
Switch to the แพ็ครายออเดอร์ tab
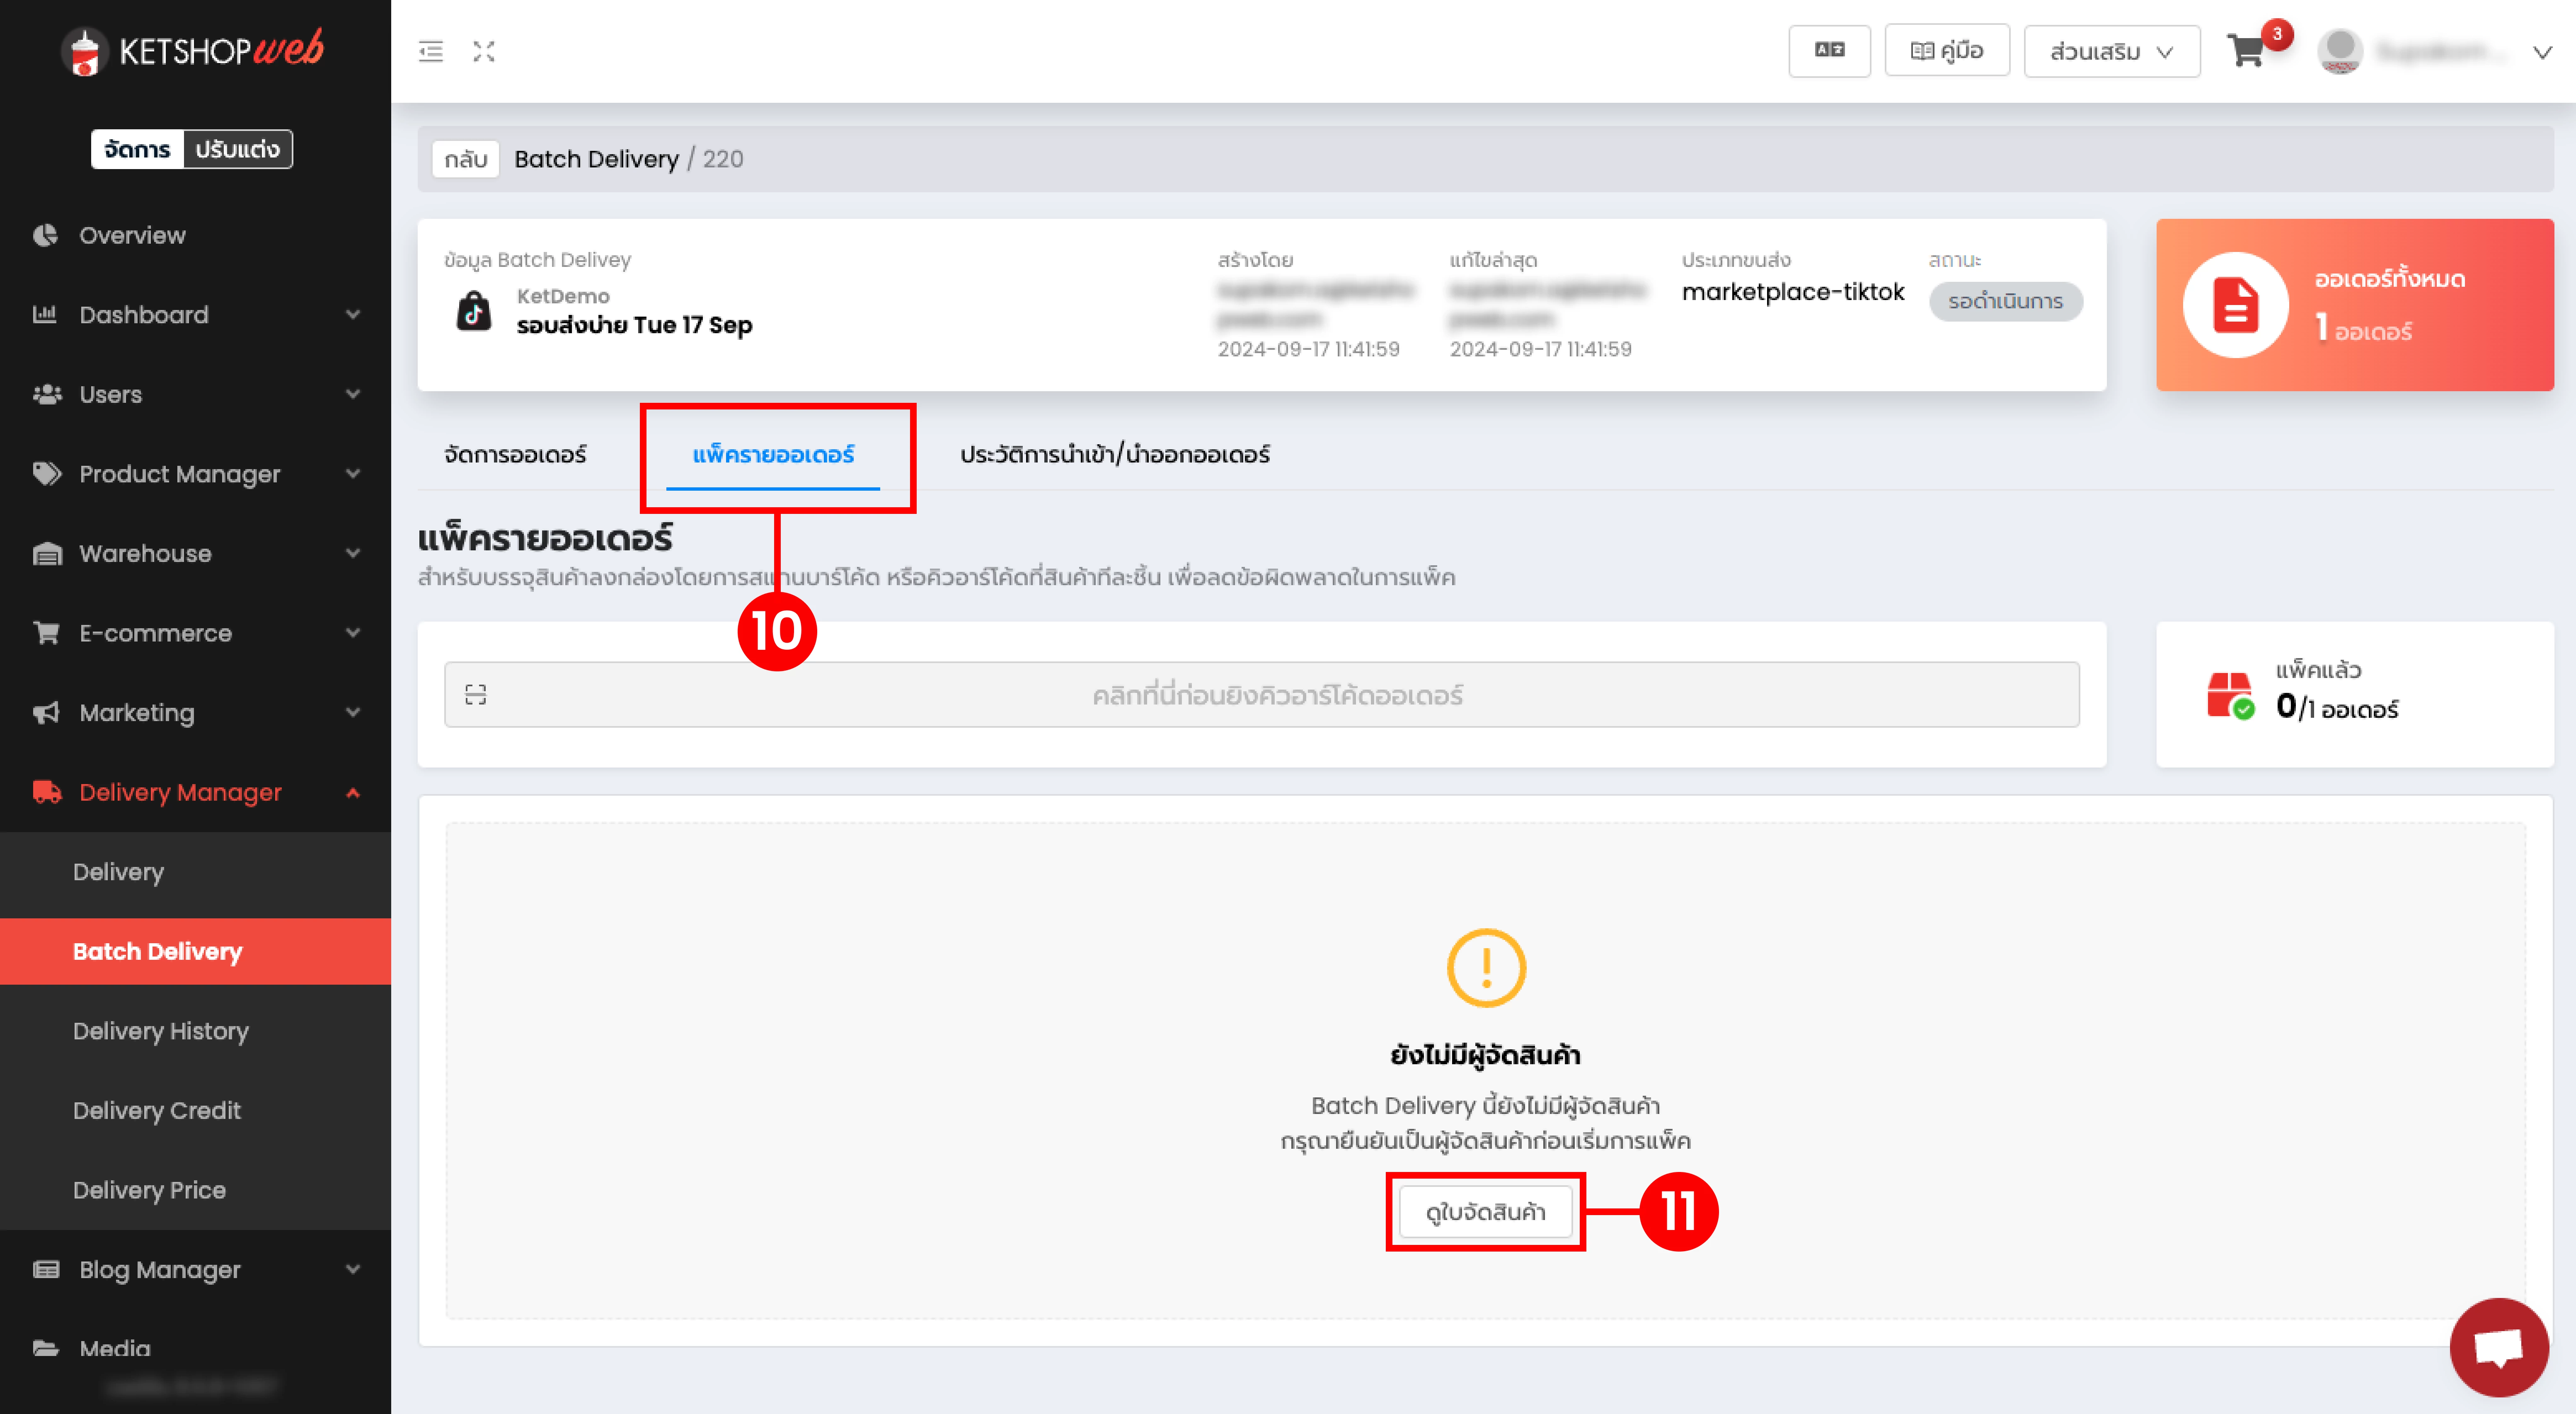(773, 454)
